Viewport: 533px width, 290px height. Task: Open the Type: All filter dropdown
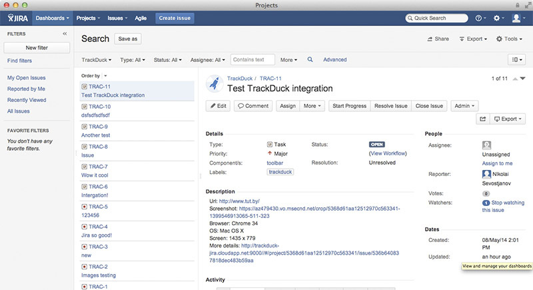[133, 59]
